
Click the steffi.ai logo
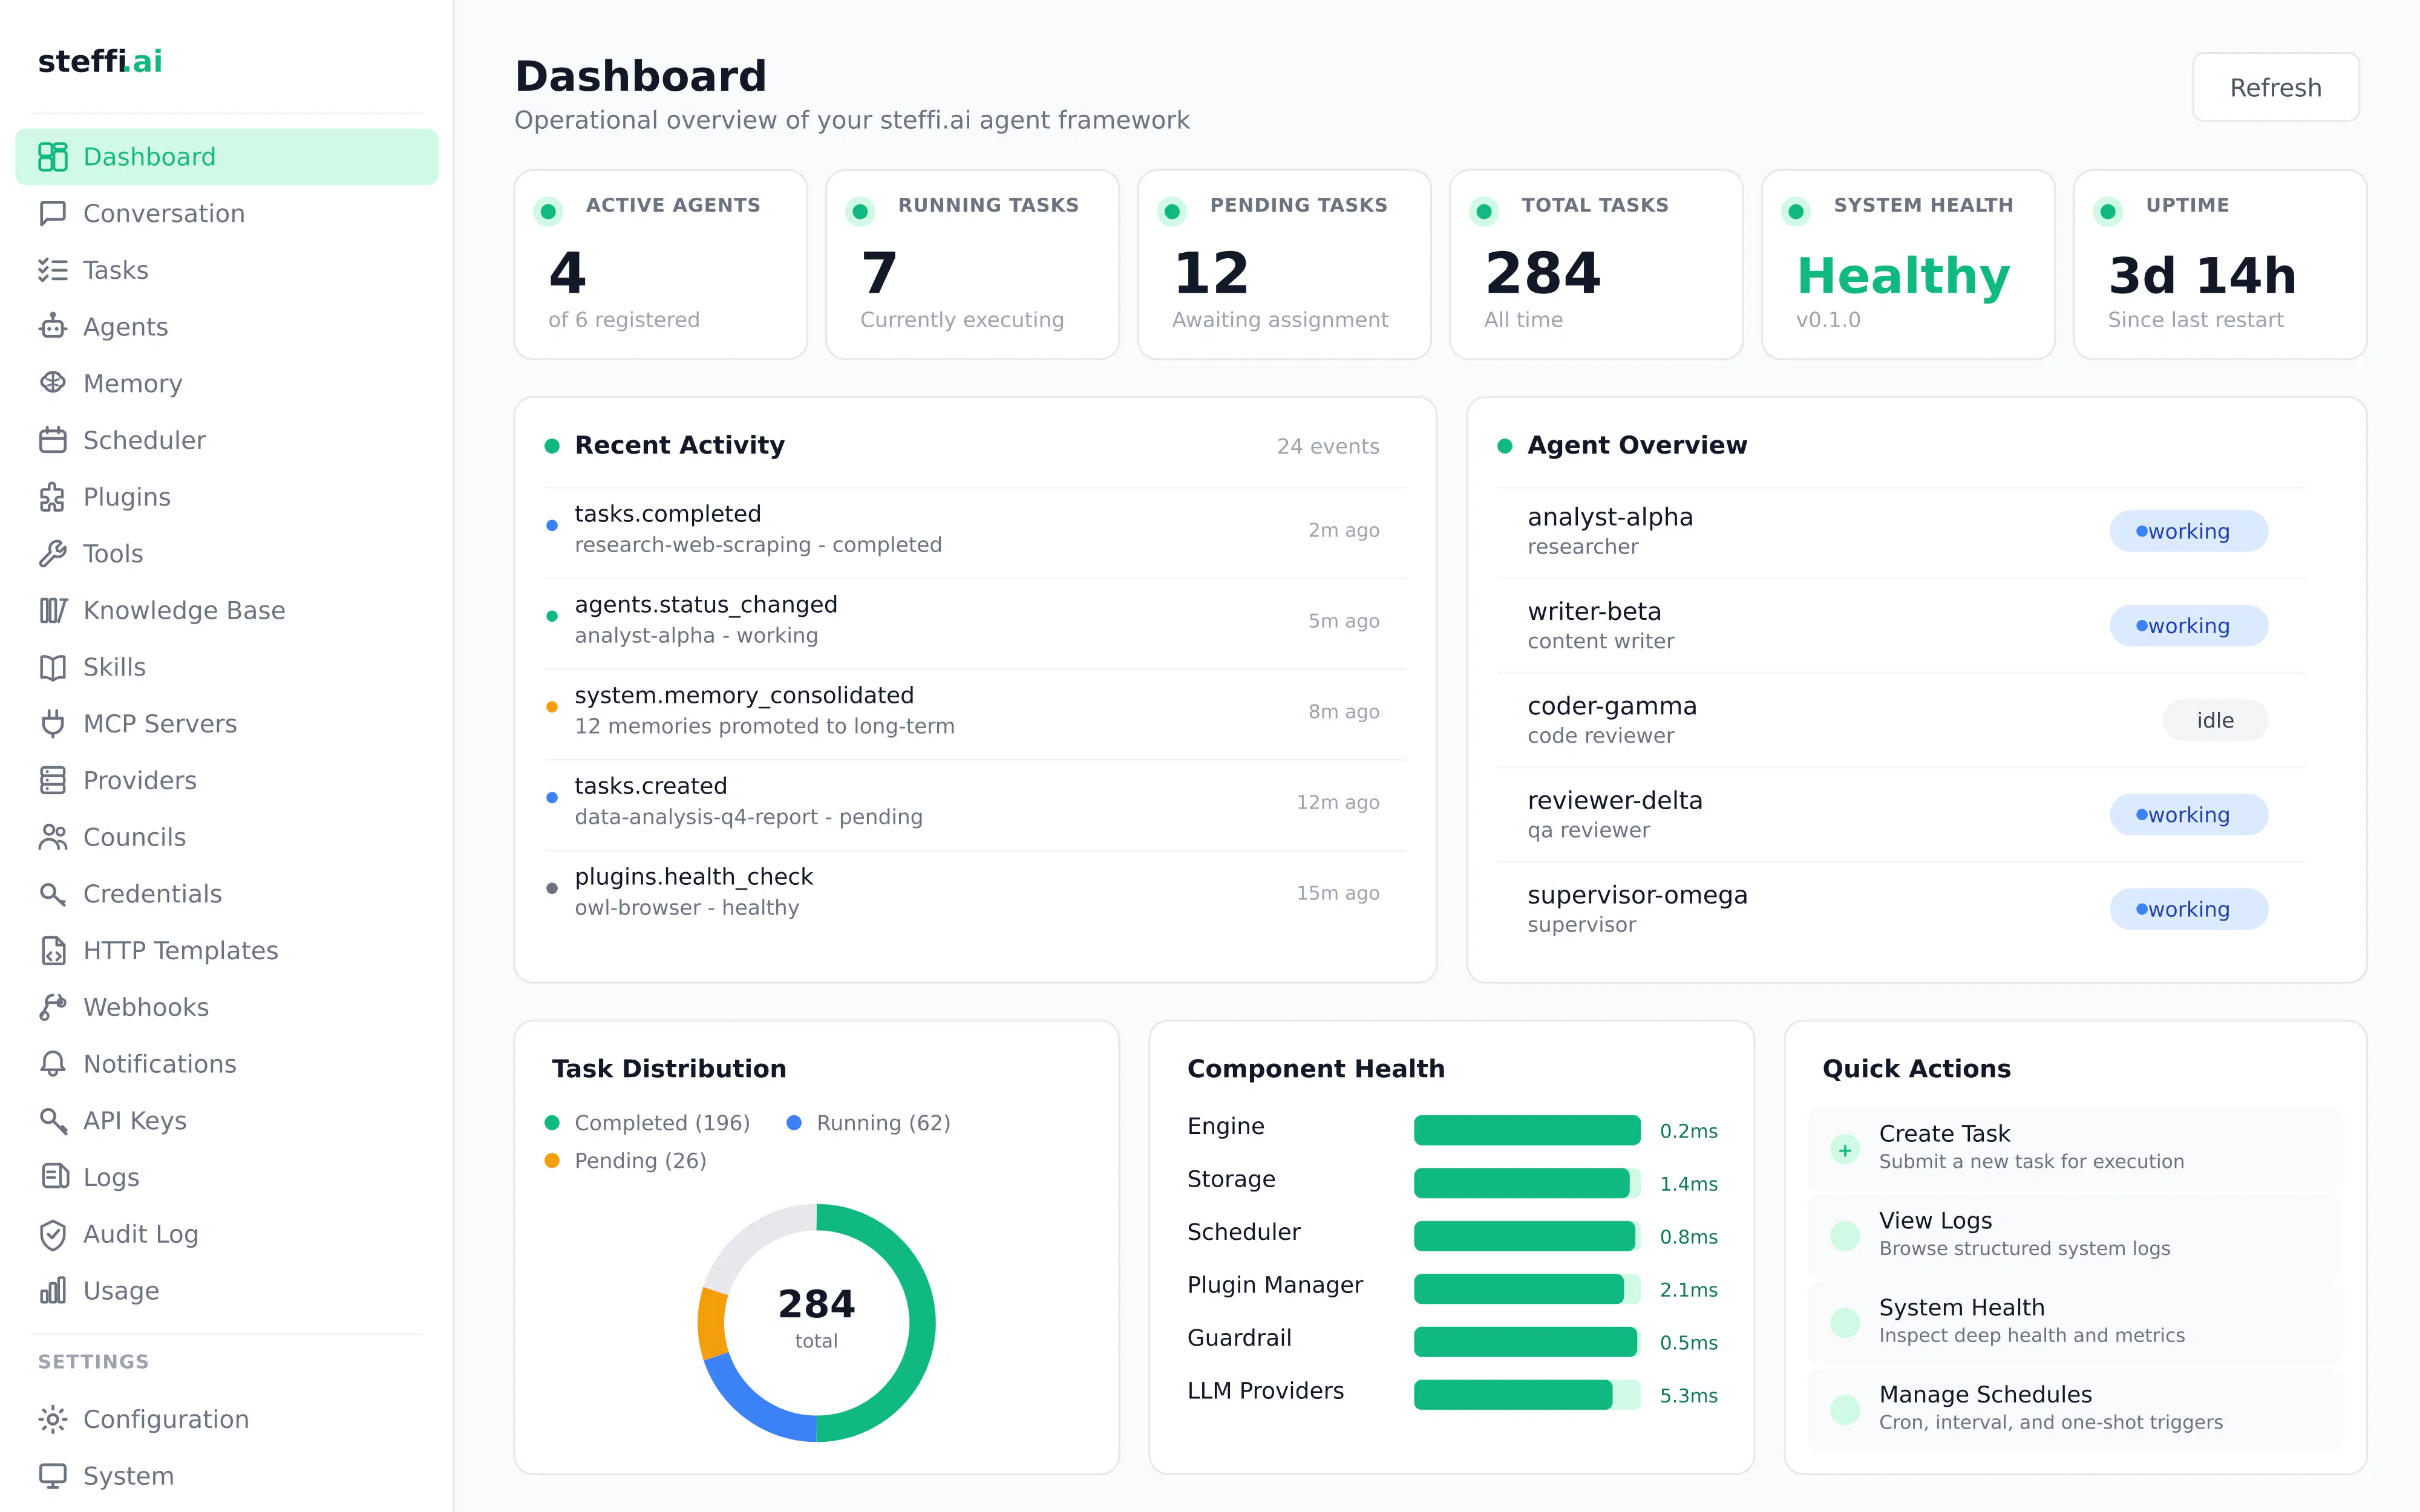pyautogui.click(x=100, y=61)
